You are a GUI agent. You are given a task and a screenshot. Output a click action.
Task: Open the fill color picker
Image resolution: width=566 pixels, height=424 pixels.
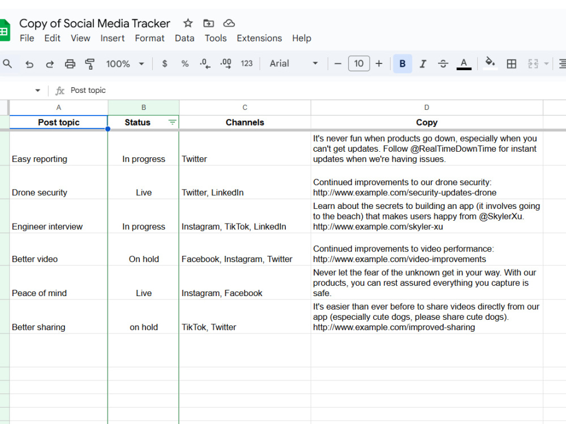coord(490,63)
